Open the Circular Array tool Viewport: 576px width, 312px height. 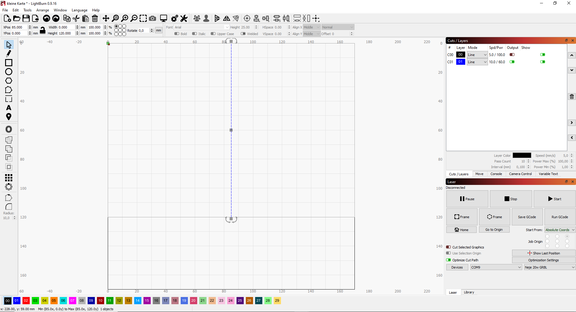pyautogui.click(x=9, y=187)
